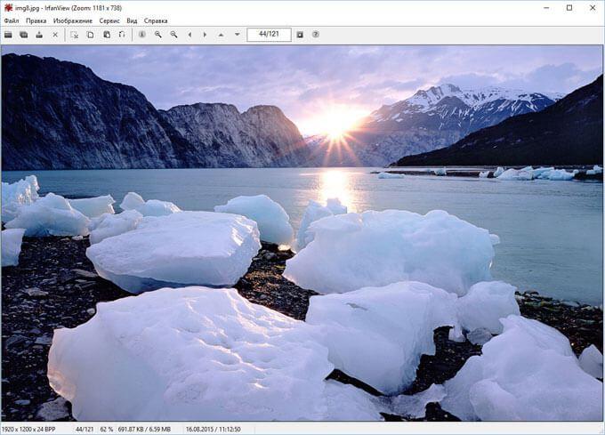The width and height of the screenshot is (605, 435).
Task: Click the 44/121 status bar entry
Action: [x=85, y=429]
